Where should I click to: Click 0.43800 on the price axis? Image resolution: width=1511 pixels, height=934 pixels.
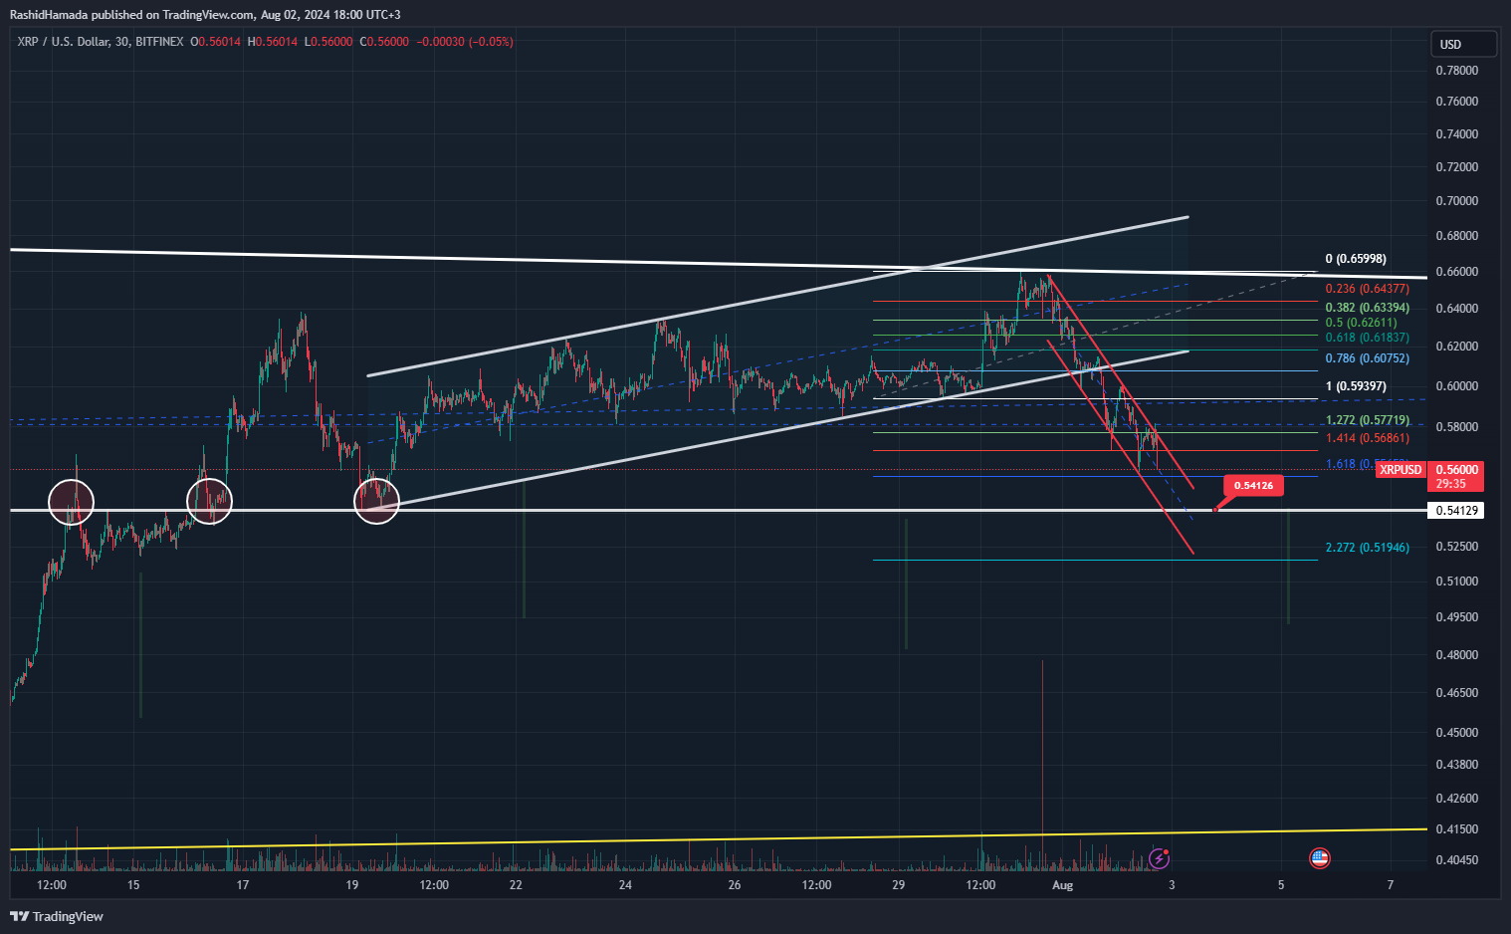1456,765
